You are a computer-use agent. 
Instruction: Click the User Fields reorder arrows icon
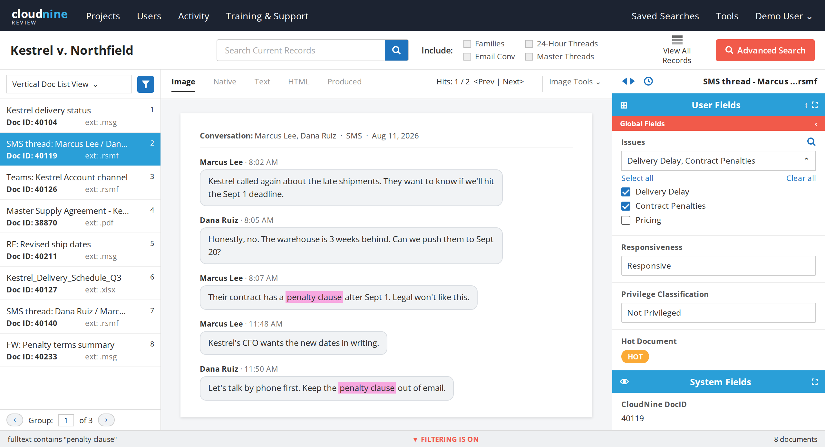click(806, 105)
